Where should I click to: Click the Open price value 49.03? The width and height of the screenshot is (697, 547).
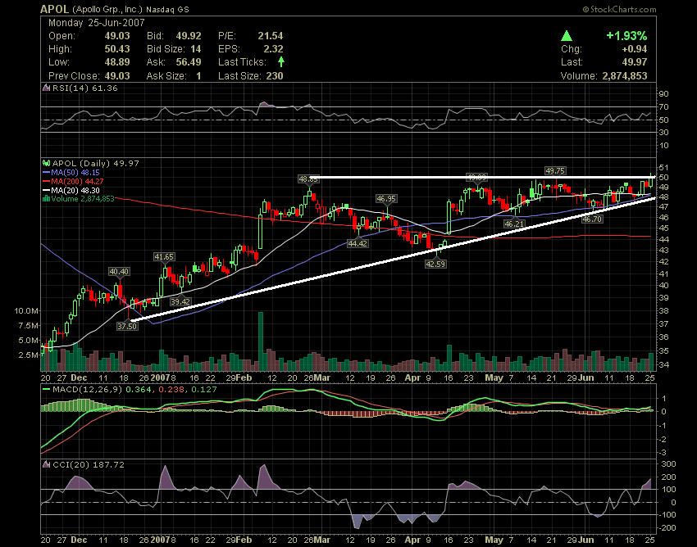(x=117, y=36)
